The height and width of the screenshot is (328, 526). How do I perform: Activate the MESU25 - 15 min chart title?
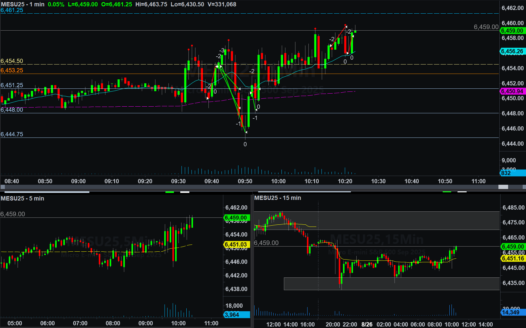coord(278,198)
